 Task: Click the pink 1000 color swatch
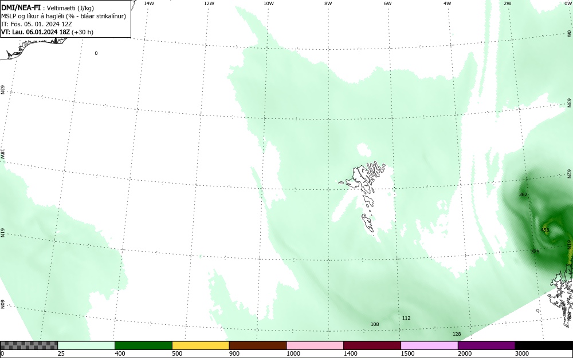tap(315, 345)
